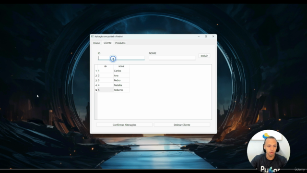
Task: Click row header 4 of the table
Action: pos(96,85)
